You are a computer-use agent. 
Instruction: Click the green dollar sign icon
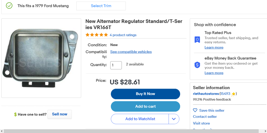coord(15,115)
